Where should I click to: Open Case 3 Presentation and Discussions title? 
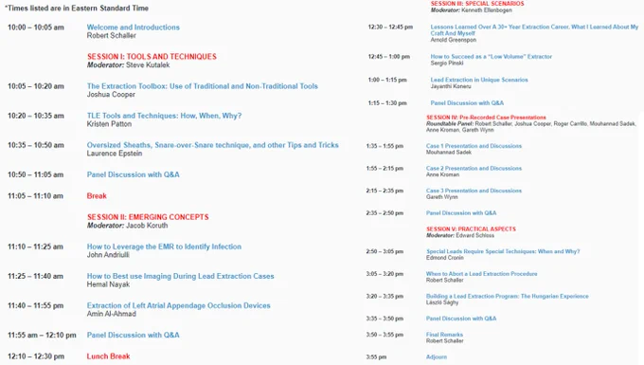click(x=474, y=191)
